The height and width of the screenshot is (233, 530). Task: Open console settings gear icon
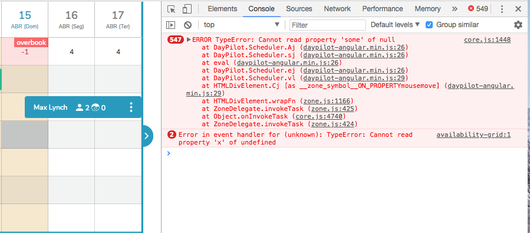(x=518, y=25)
